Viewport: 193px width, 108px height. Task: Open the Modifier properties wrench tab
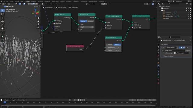158,66
